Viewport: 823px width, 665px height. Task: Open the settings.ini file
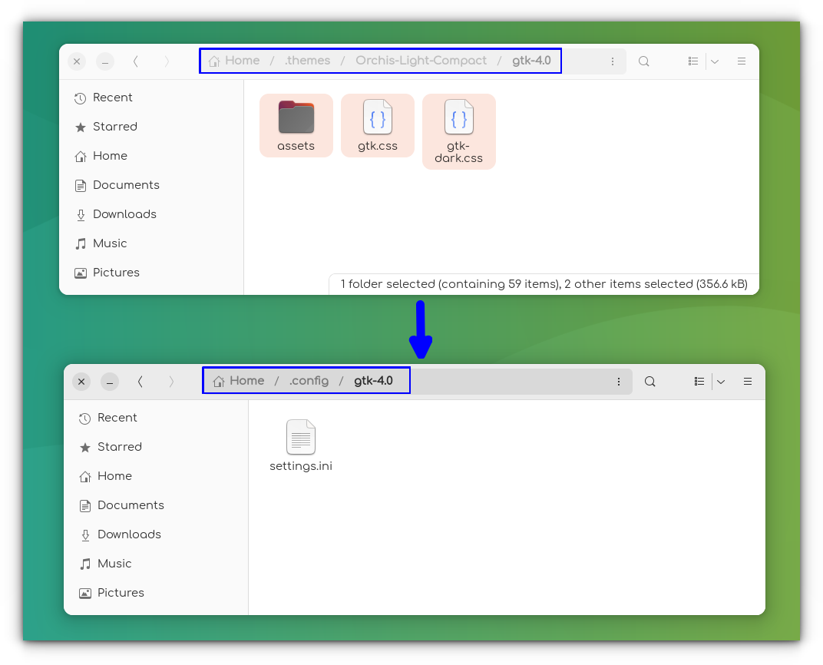301,444
